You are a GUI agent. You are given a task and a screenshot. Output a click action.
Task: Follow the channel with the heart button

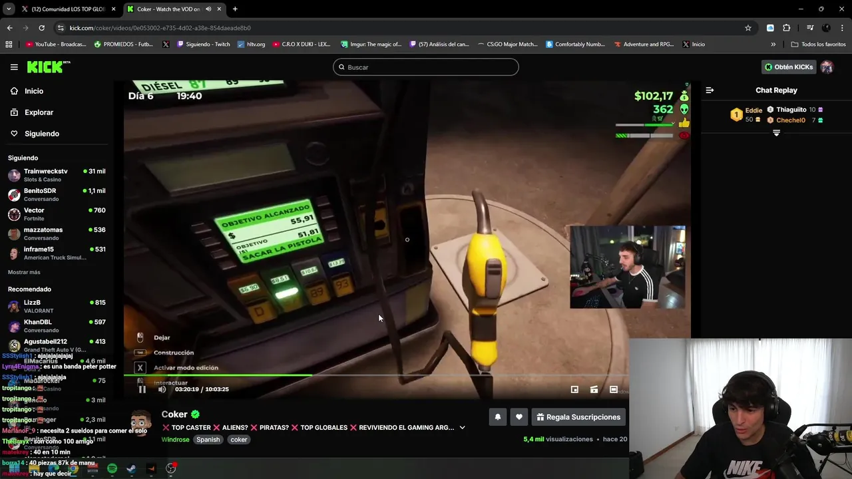519,417
